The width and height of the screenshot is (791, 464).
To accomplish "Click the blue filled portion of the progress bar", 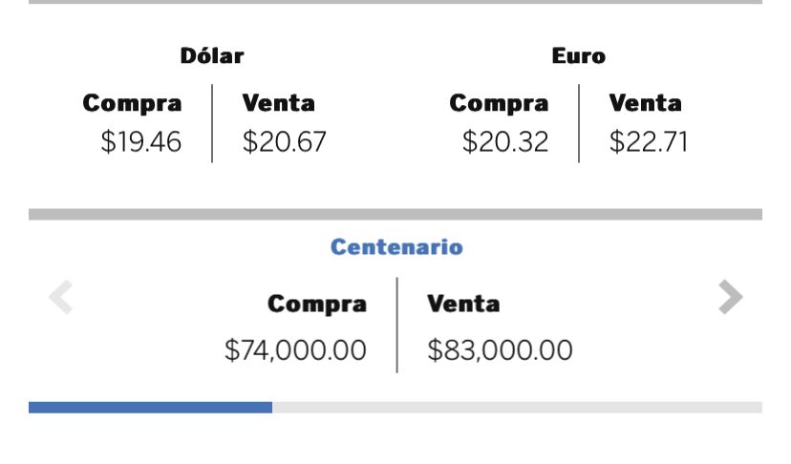I will click(x=150, y=408).
